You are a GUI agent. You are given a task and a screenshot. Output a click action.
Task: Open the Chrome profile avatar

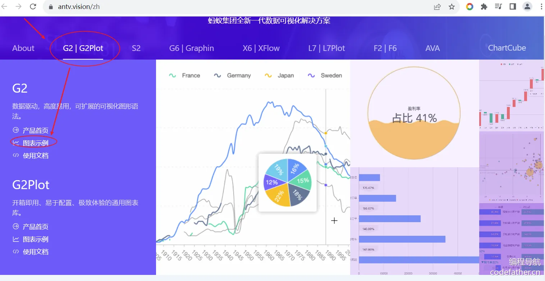[x=527, y=6]
